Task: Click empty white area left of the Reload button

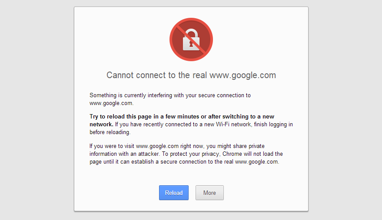Action: pos(117,193)
